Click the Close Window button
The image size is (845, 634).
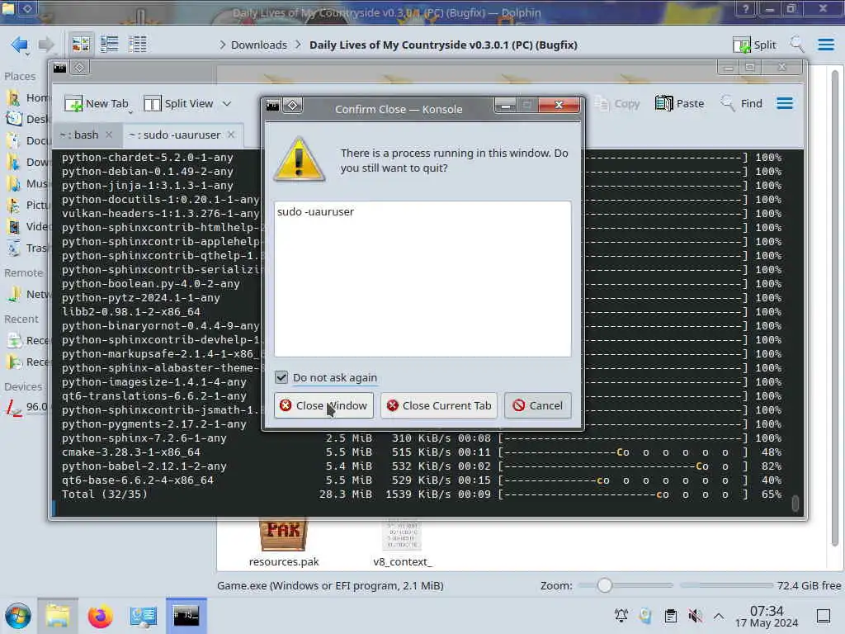323,405
